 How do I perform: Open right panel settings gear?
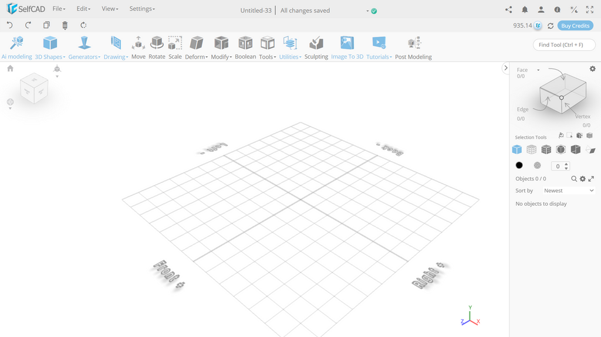593,69
